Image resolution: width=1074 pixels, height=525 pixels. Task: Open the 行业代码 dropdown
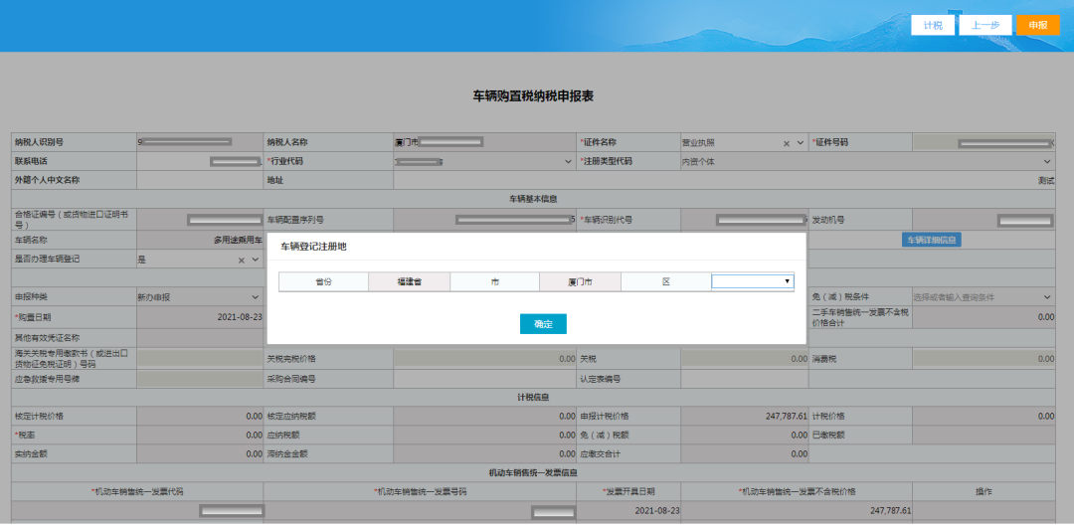[568, 161]
